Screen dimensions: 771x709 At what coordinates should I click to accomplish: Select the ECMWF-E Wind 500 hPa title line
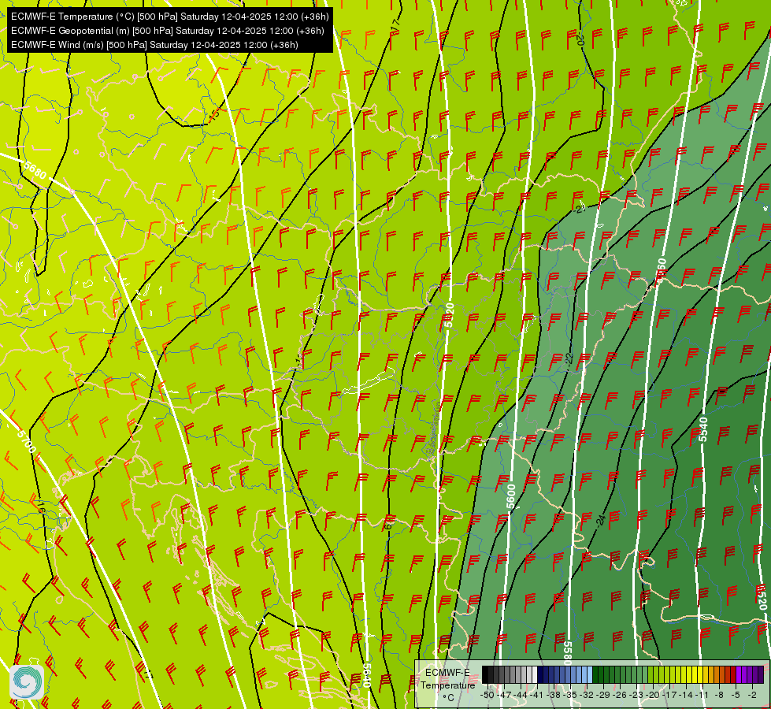154,45
